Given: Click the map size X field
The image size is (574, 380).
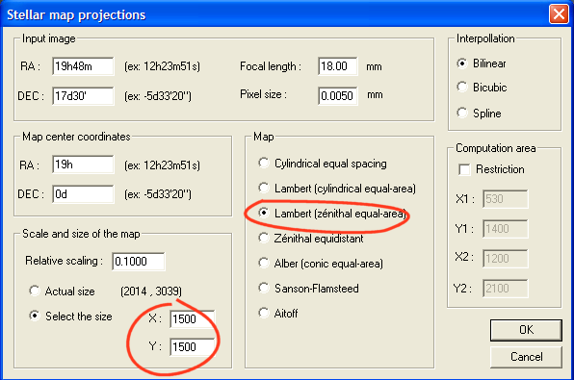Looking at the screenshot, I should click(193, 319).
